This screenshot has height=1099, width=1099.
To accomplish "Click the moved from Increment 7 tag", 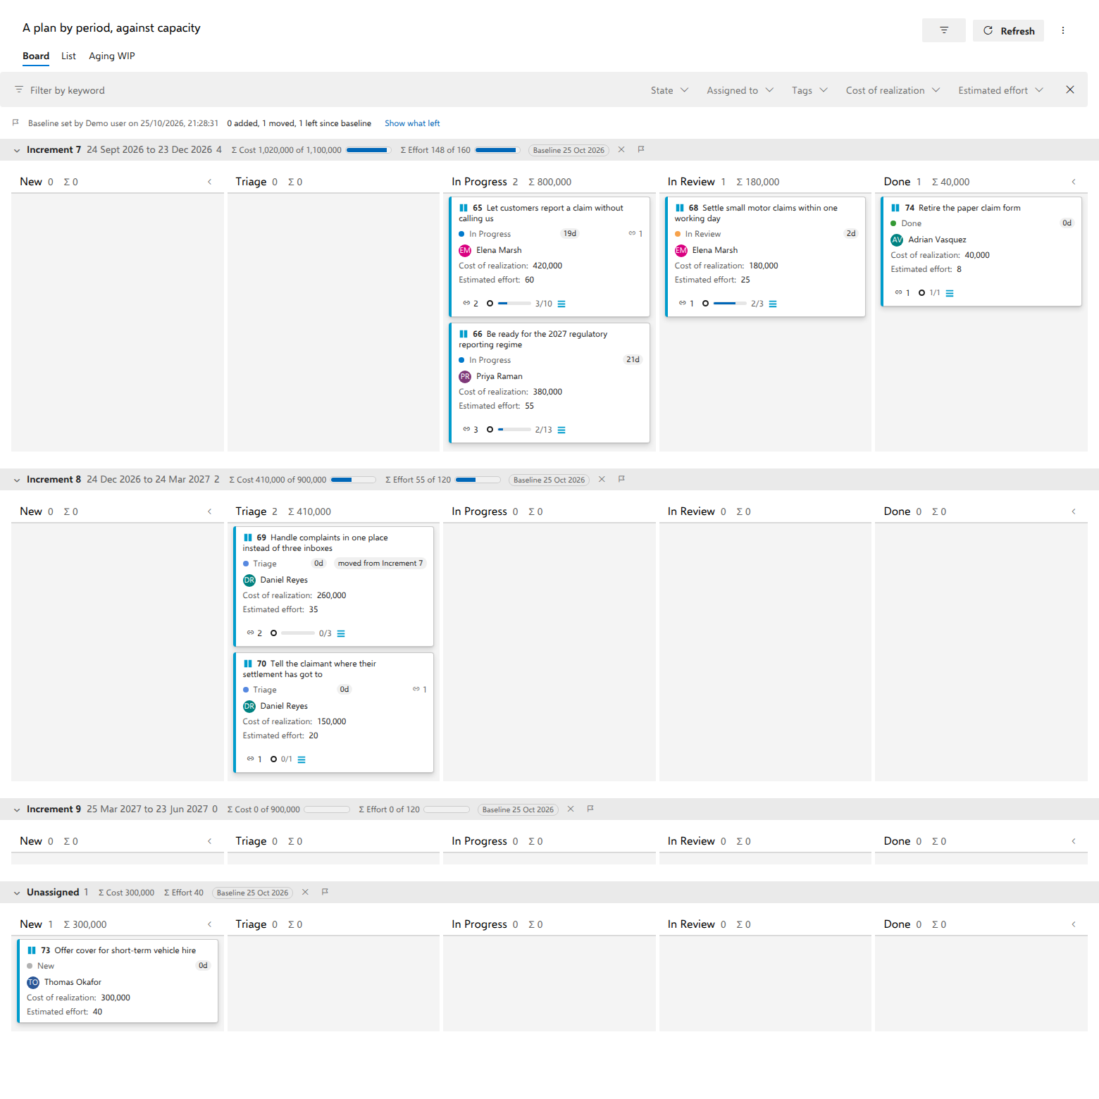I will (x=380, y=563).
